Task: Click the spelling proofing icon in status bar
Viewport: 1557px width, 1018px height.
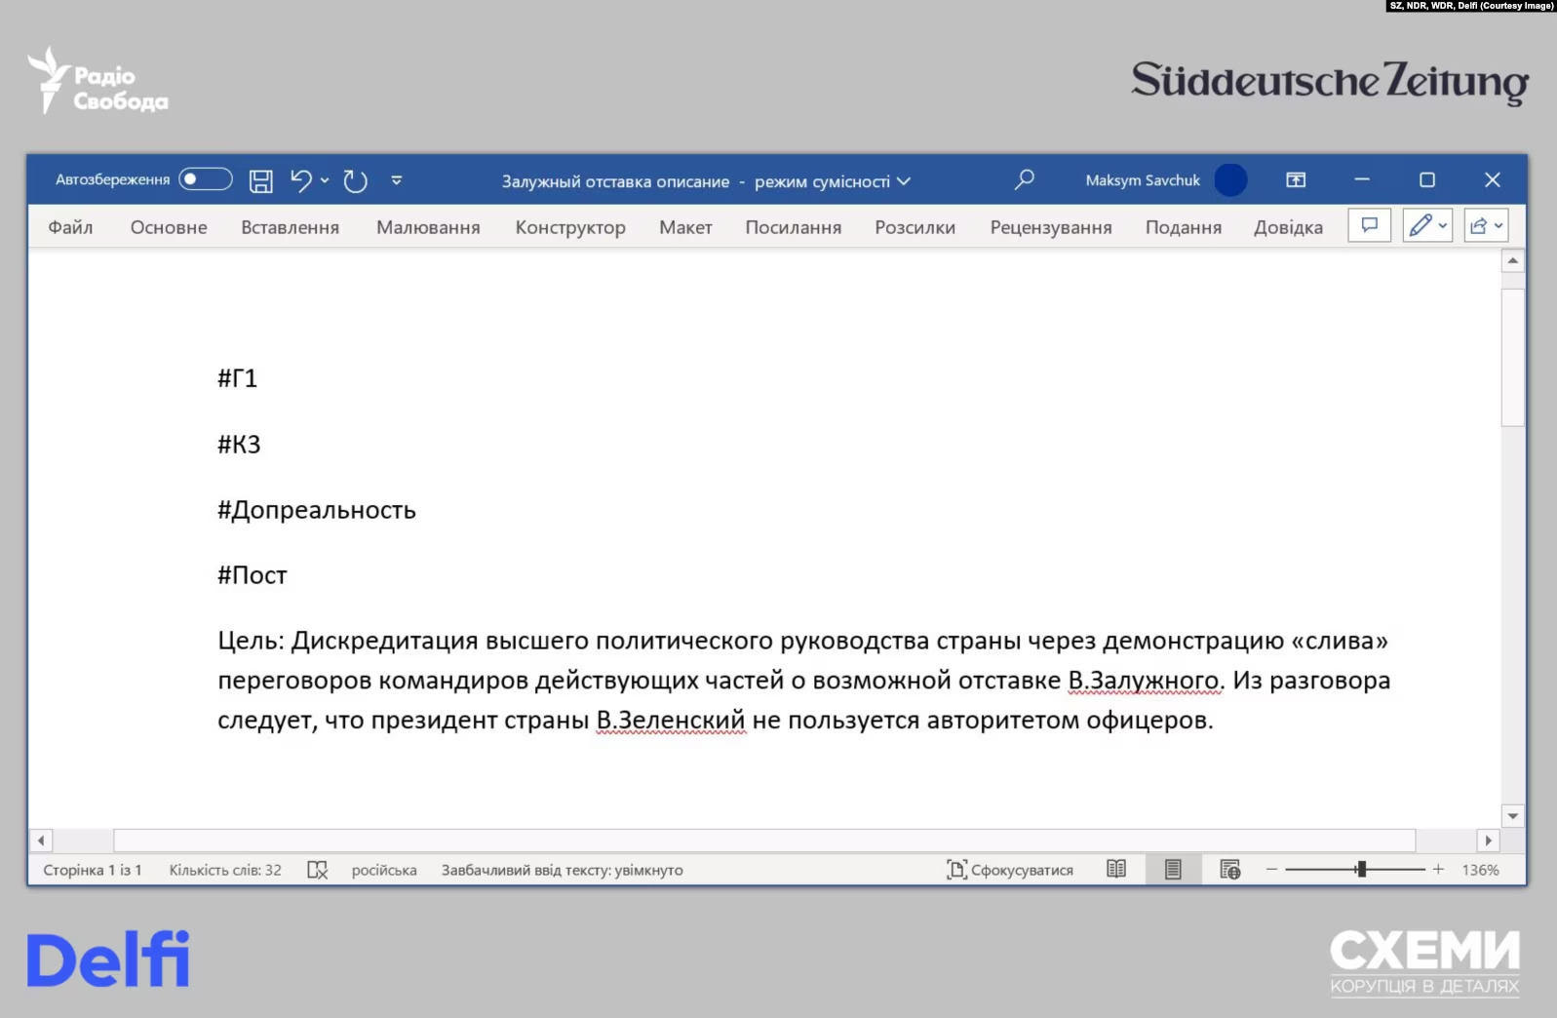Action: (x=317, y=870)
